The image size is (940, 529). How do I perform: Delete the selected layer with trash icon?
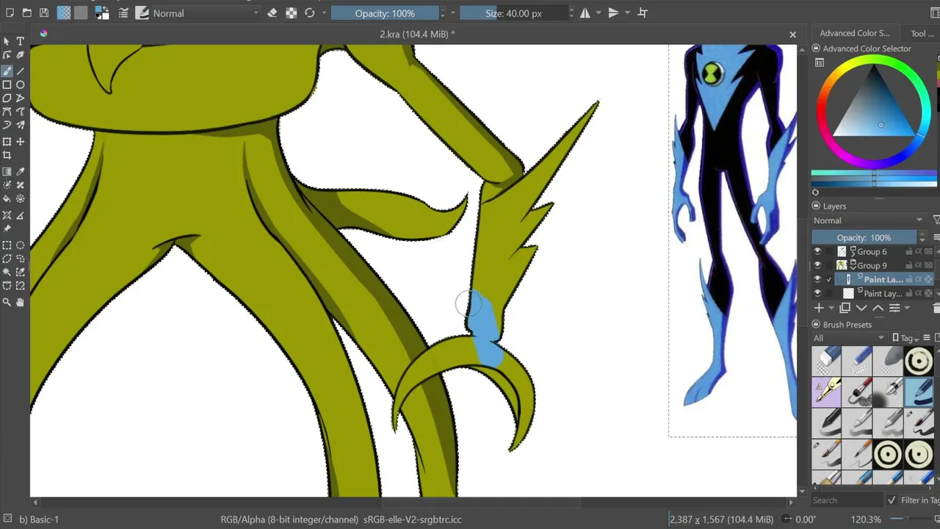tap(936, 309)
